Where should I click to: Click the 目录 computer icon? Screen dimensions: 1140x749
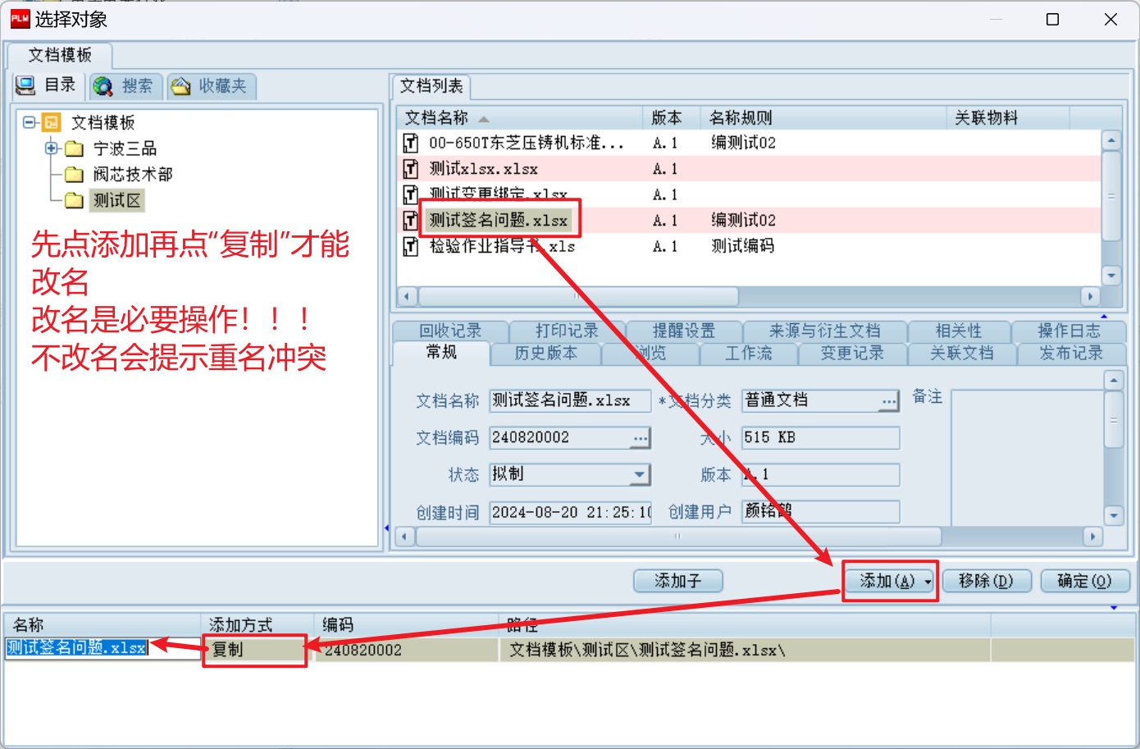click(x=25, y=85)
